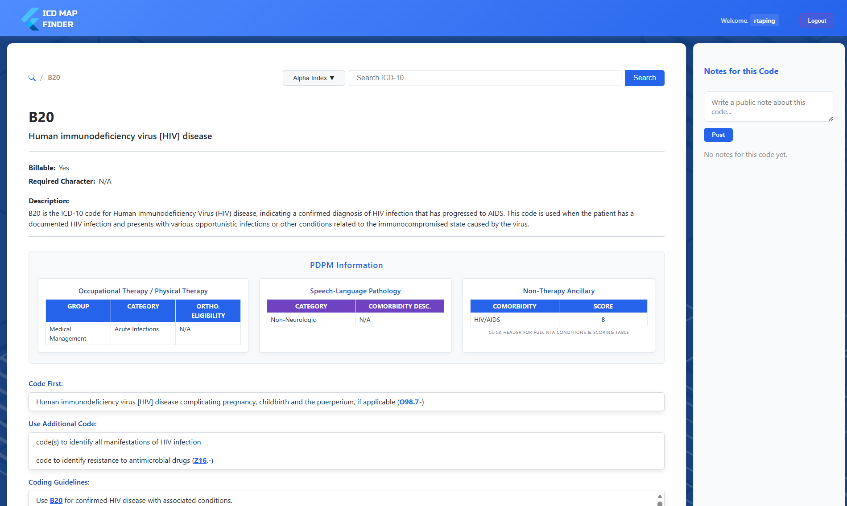This screenshot has width=847, height=506.
Task: Click the B20 link inside Coding Guidelines
Action: point(56,500)
